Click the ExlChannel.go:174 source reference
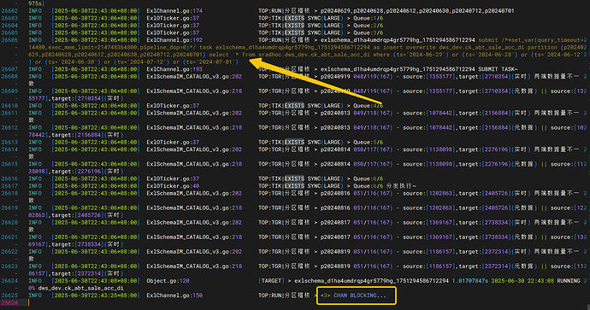590x310 pixels. point(174,11)
